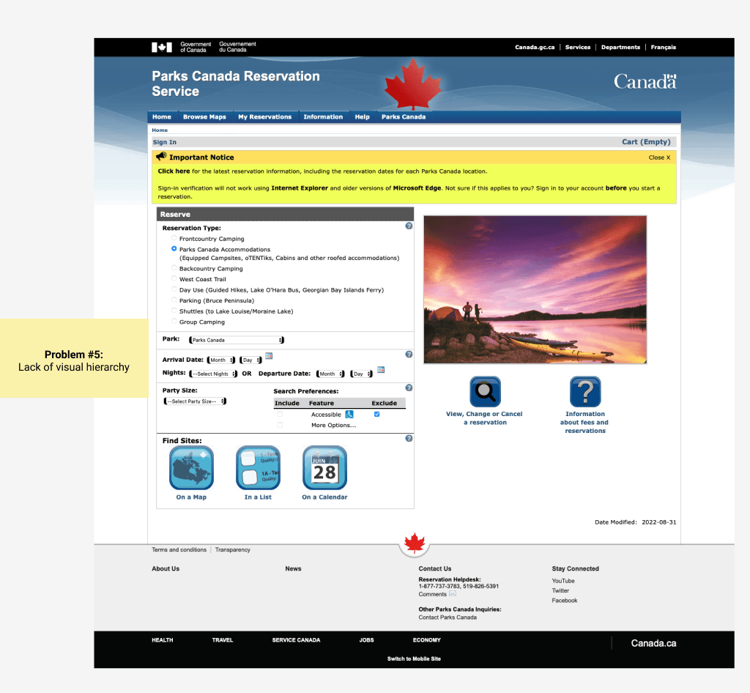Open the In a List search icon
The height and width of the screenshot is (693, 750).
(x=258, y=468)
